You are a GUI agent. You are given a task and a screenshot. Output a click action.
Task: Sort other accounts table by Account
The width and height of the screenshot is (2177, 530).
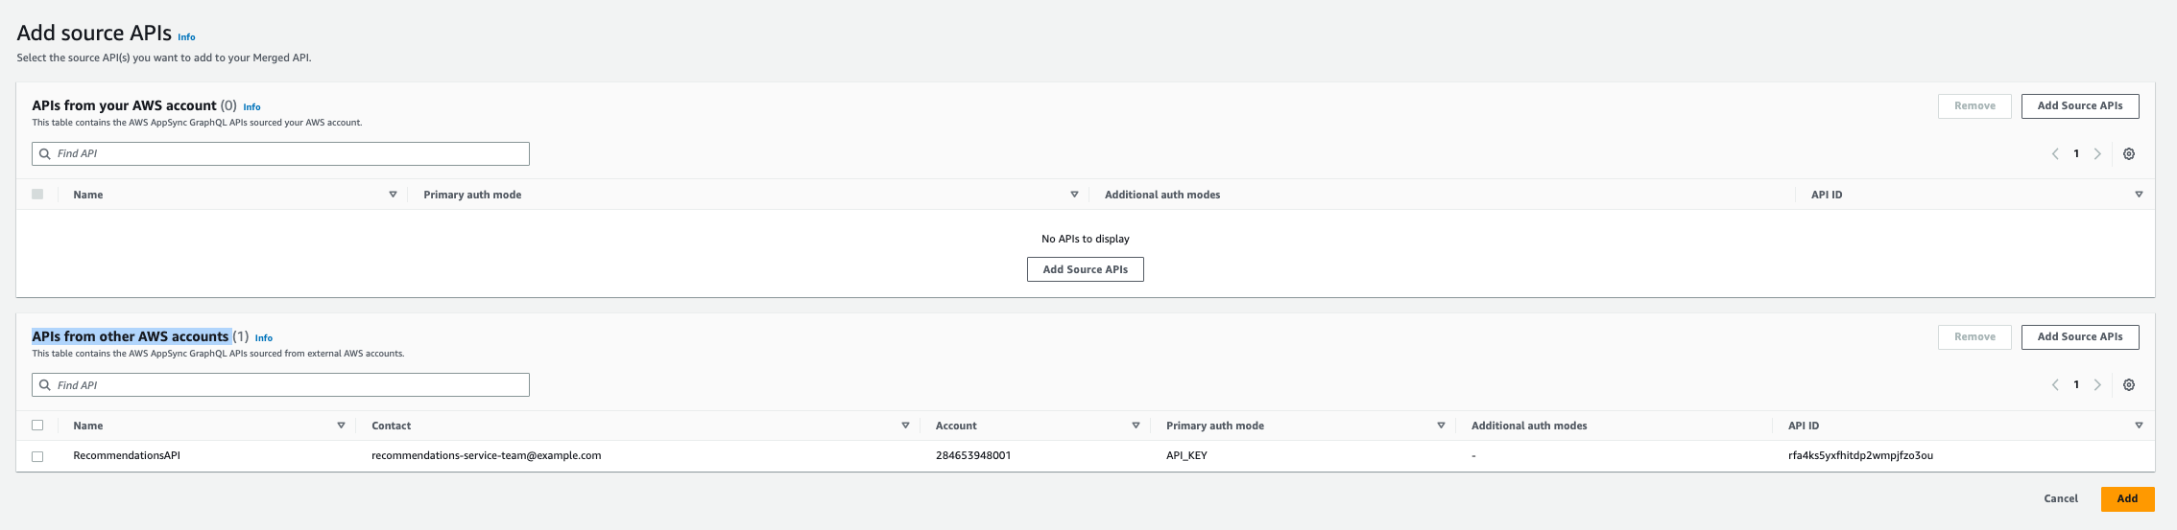point(1136,426)
